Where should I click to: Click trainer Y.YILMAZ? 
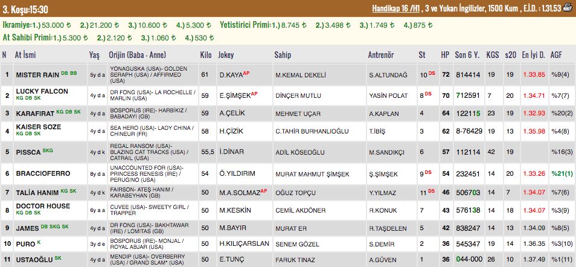point(383,193)
